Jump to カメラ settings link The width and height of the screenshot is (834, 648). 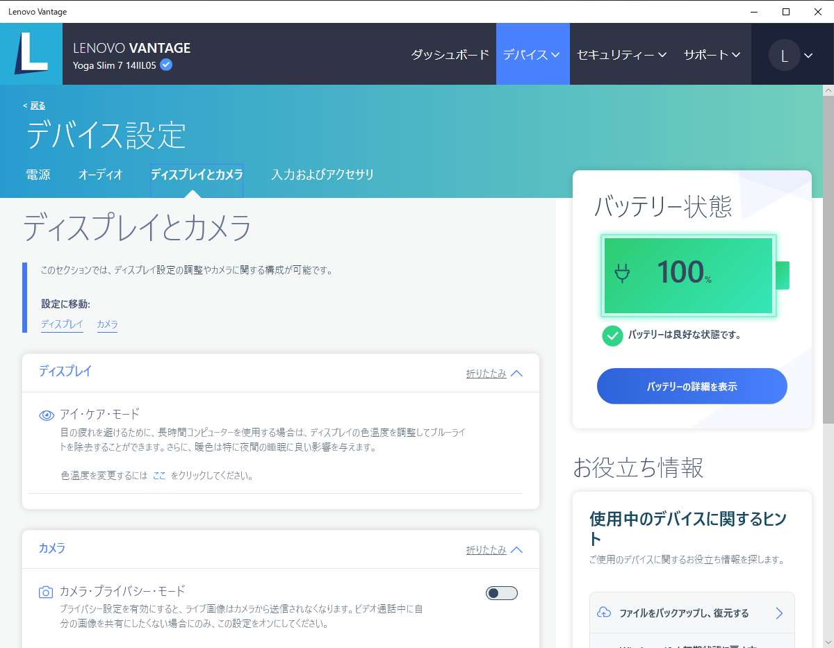[107, 324]
